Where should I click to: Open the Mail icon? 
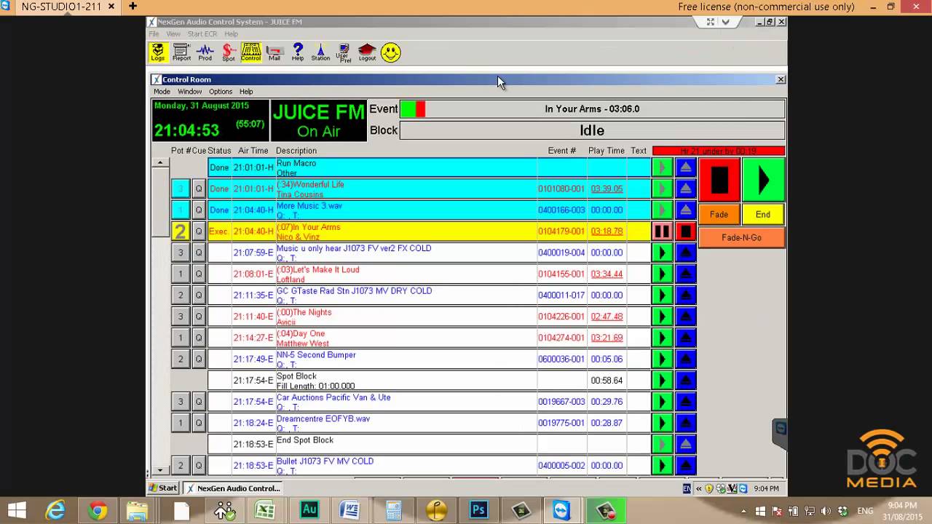click(x=274, y=52)
